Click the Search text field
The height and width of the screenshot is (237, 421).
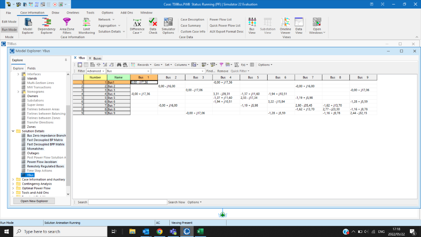(127, 202)
